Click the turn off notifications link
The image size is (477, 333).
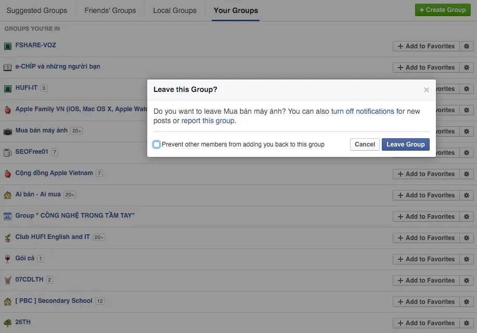(x=364, y=111)
